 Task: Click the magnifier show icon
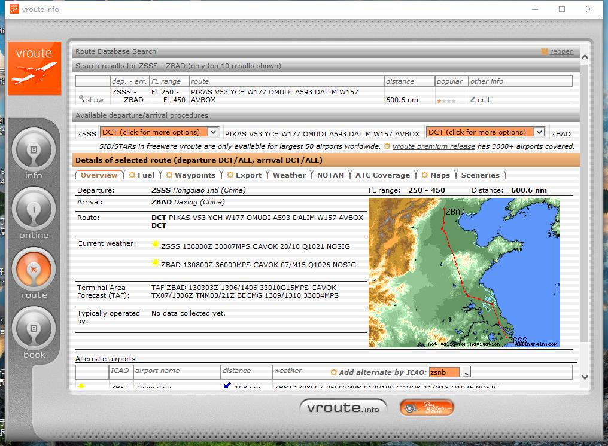[82, 99]
